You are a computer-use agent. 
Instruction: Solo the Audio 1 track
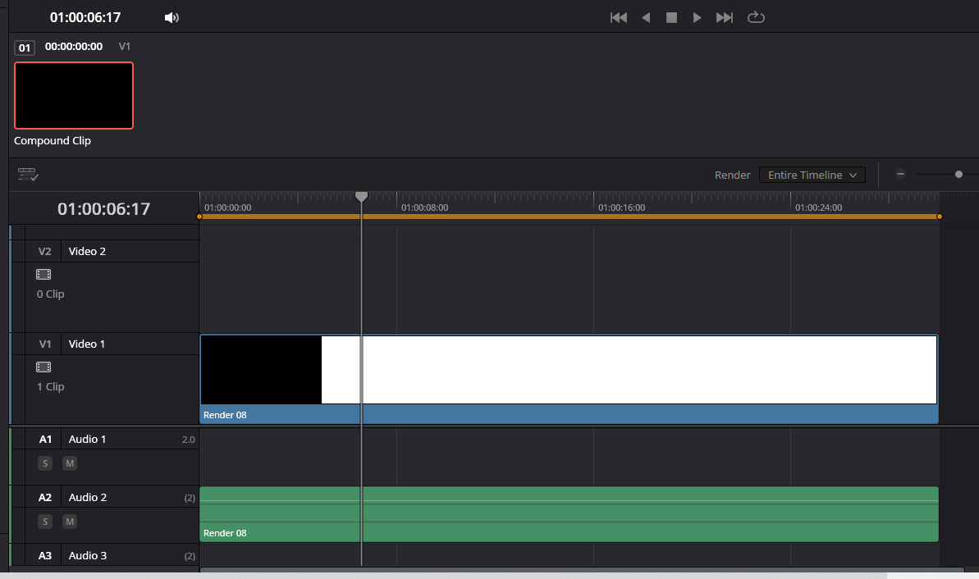pos(45,463)
